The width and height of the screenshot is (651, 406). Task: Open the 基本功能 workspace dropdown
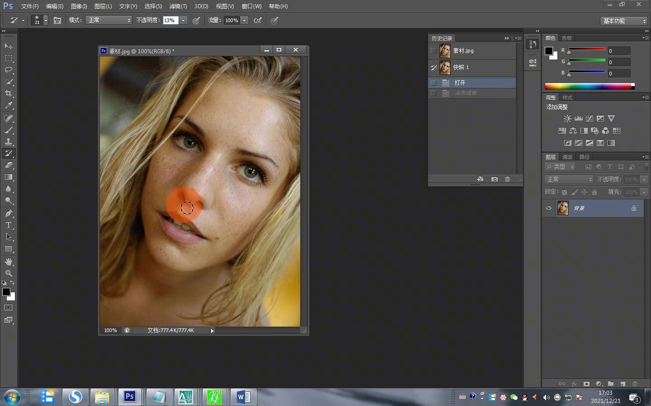tap(624, 21)
